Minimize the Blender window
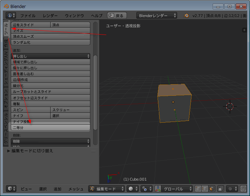 pos(218,6)
